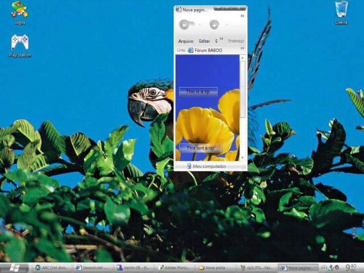Click the Nova pagina taskbar button
Image resolution: width=364 pixels, height=273 pixels.
pos(298,268)
